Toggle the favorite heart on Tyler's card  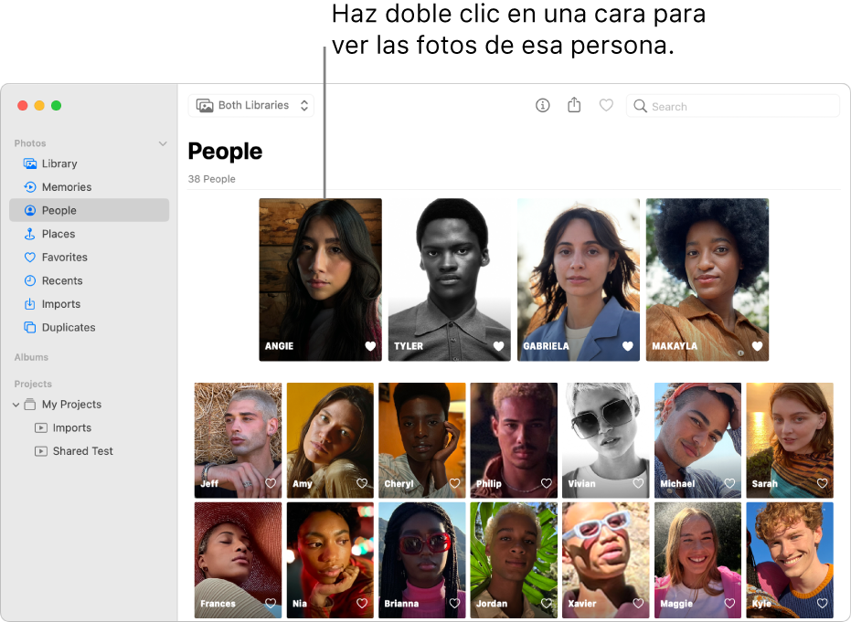pyautogui.click(x=498, y=346)
